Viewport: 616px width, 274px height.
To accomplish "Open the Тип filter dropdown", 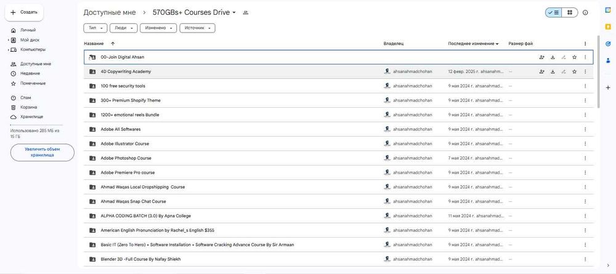I will pos(95,28).
